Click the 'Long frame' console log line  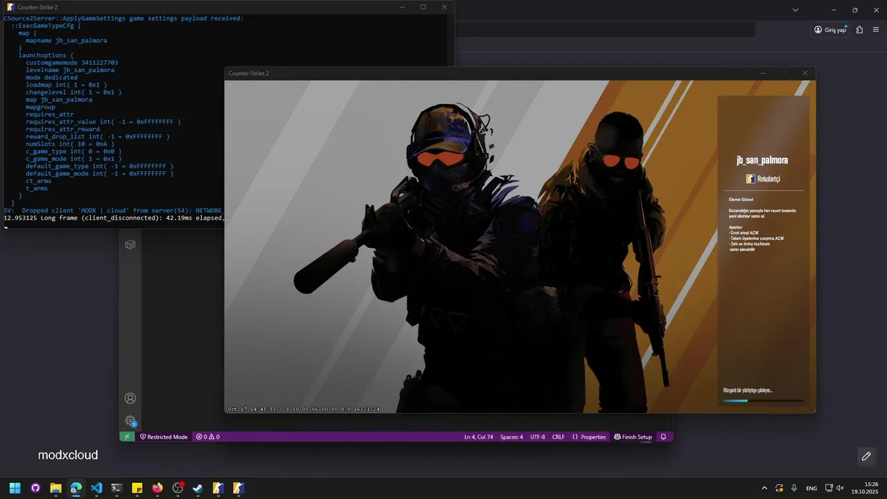[114, 218]
